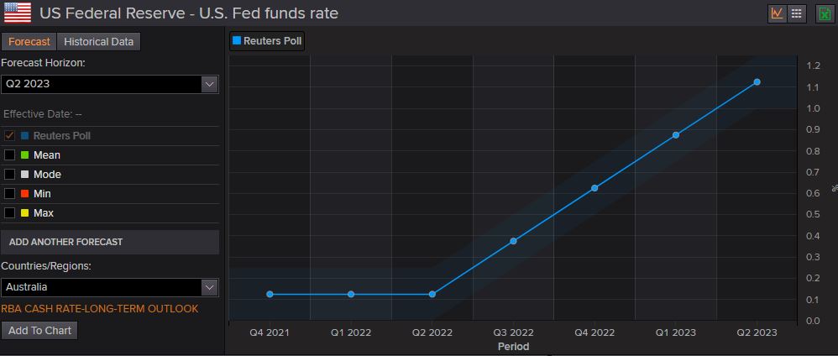Select the Q3 2022 data point
Viewport: 838px width, 356px height.
point(514,241)
